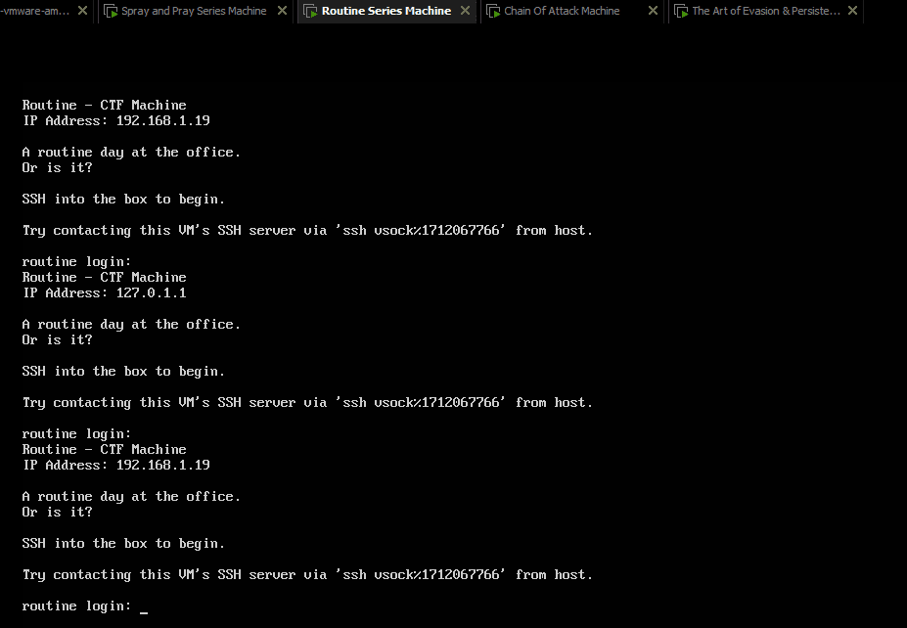Viewport: 907px width, 628px height.
Task: Click the first 'SSH into the box to begin.' line
Action: (x=124, y=199)
